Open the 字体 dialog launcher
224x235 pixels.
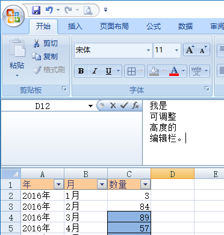[x=207, y=89]
